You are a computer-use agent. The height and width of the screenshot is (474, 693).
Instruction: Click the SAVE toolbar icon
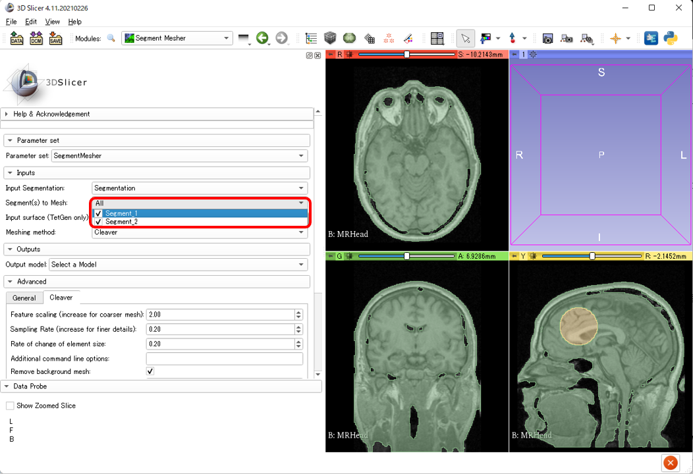pyautogui.click(x=55, y=39)
